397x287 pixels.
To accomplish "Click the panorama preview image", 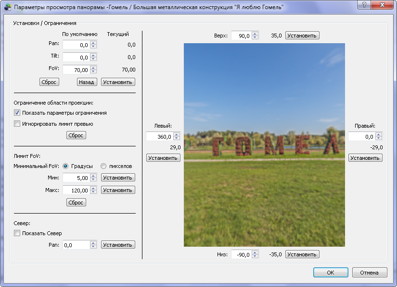I will point(264,145).
